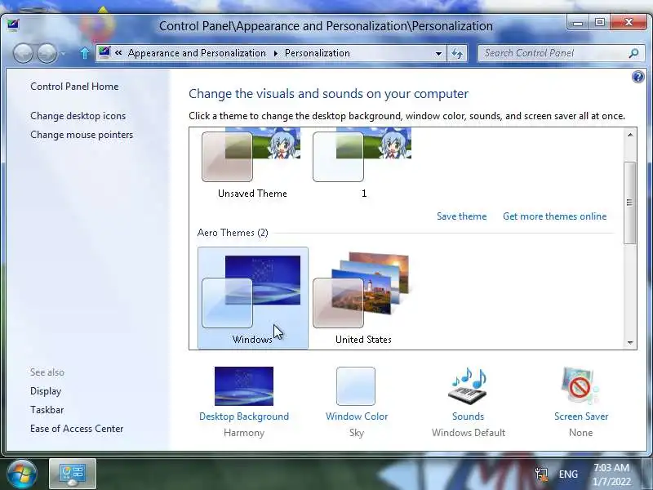Select the United States Aero theme
The width and height of the screenshot is (653, 490).
(x=363, y=297)
